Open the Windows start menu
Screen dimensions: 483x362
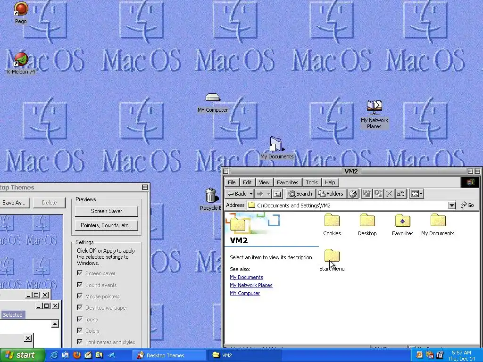[x=22, y=355]
